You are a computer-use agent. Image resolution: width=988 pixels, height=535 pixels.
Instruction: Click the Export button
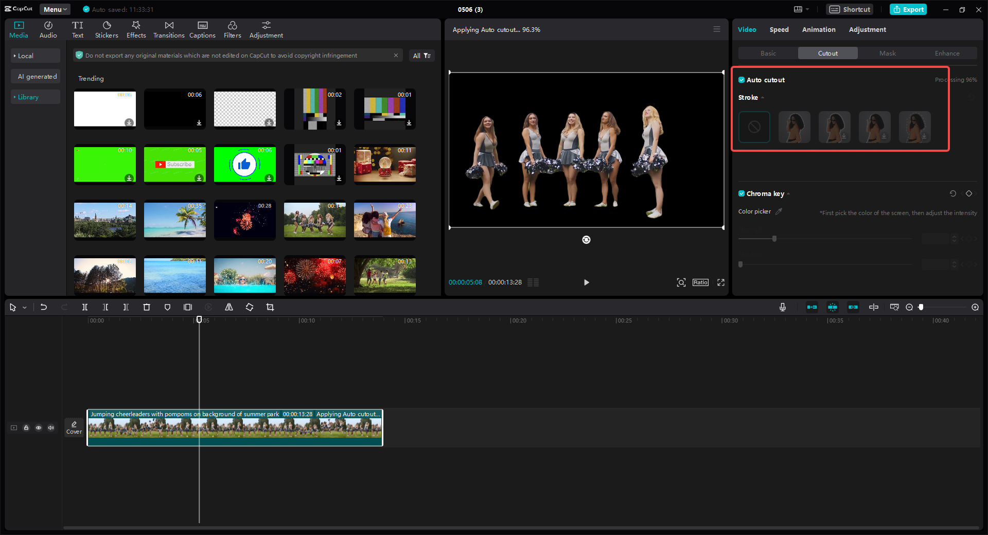pyautogui.click(x=908, y=9)
